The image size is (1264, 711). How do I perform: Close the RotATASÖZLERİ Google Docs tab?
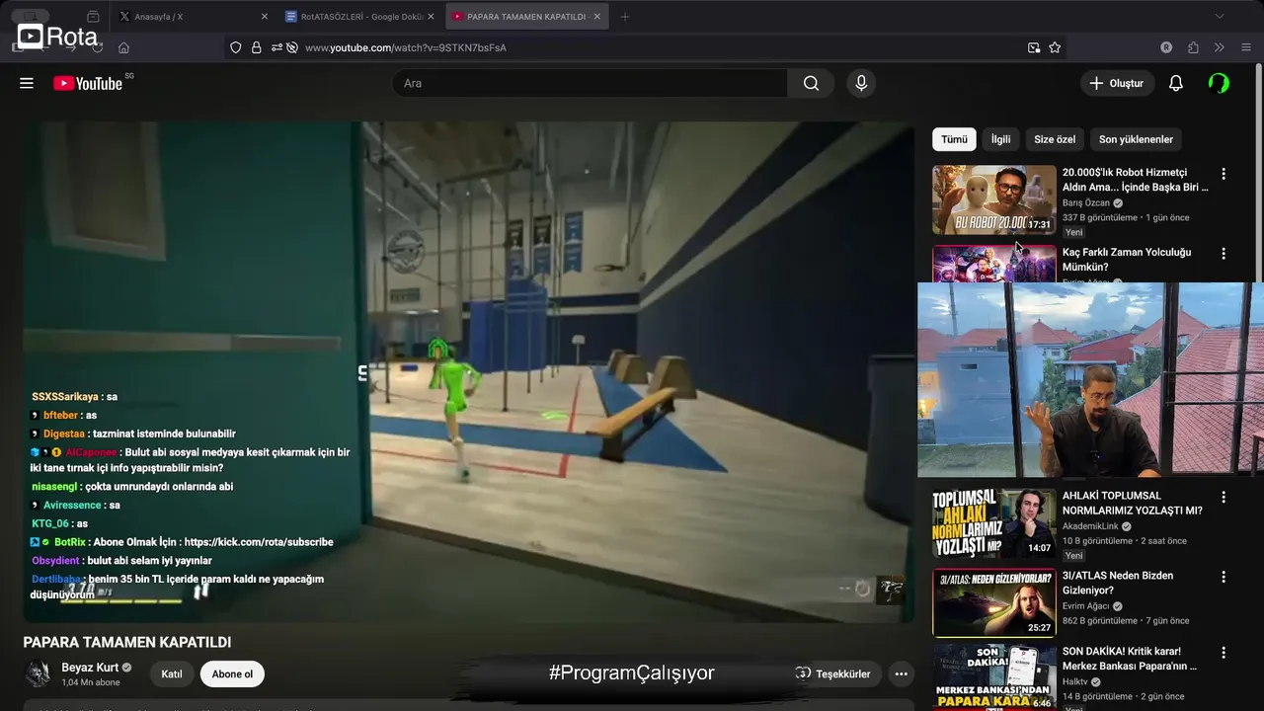[431, 17]
